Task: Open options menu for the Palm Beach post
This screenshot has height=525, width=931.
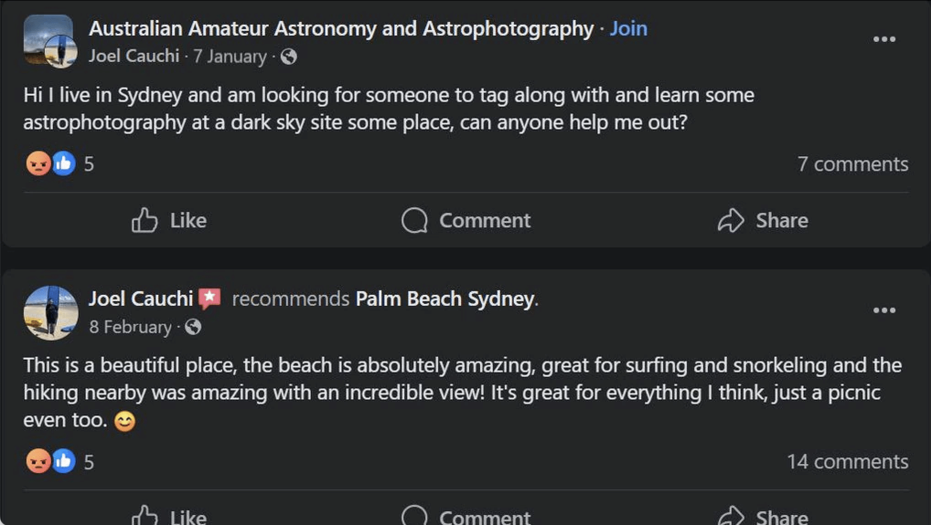Action: click(884, 310)
